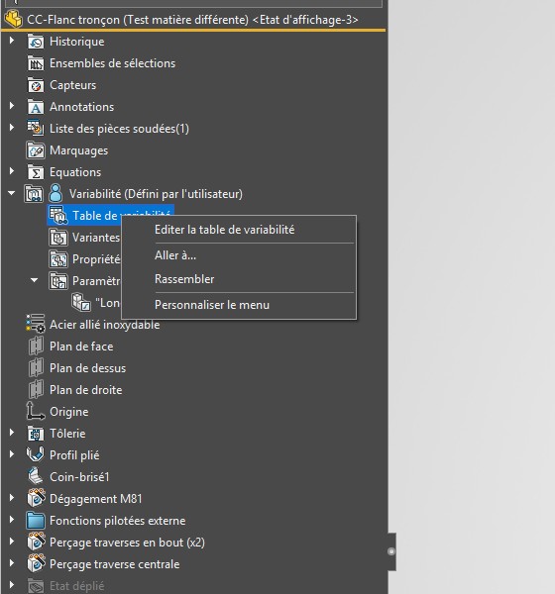The image size is (555, 594).
Task: Expand the Historique node
Action: coord(12,40)
